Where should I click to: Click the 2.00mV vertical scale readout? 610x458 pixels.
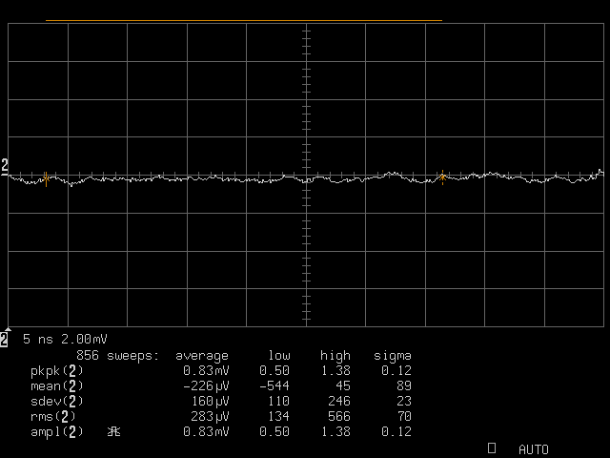pyautogui.click(x=84, y=340)
